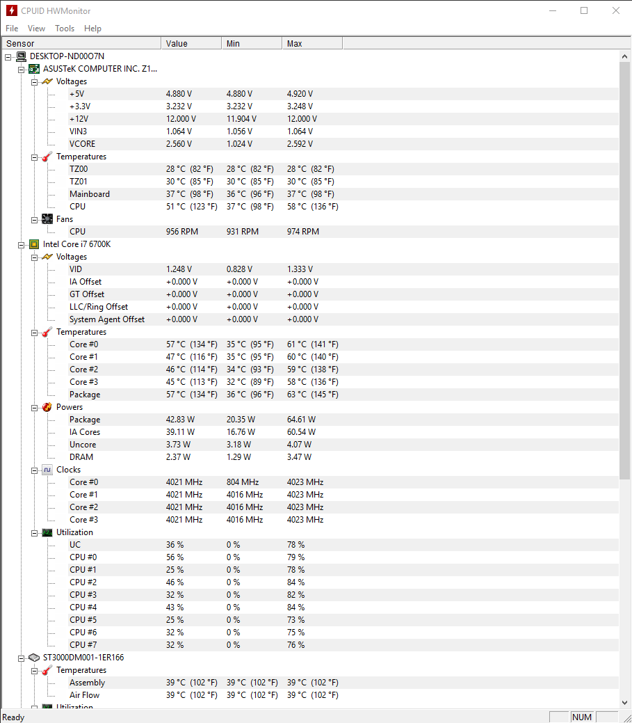Click the DESKTOP-ND00O7N computer icon
Image resolution: width=632 pixels, height=723 pixels.
point(21,56)
